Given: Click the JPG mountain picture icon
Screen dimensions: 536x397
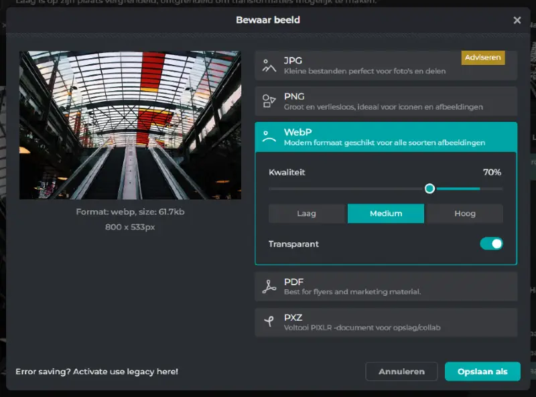Looking at the screenshot, I should [x=269, y=66].
